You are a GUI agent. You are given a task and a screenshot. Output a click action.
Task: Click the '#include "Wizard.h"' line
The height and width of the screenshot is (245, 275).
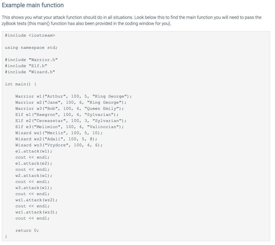[30, 72]
